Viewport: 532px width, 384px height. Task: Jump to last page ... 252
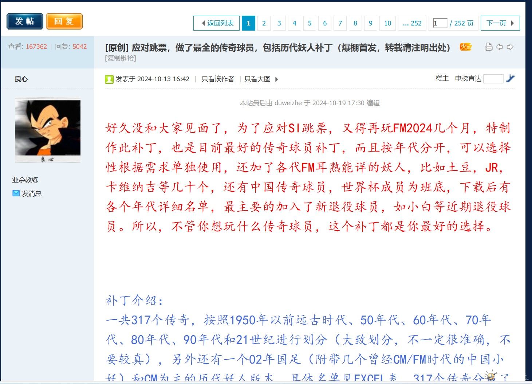(412, 23)
